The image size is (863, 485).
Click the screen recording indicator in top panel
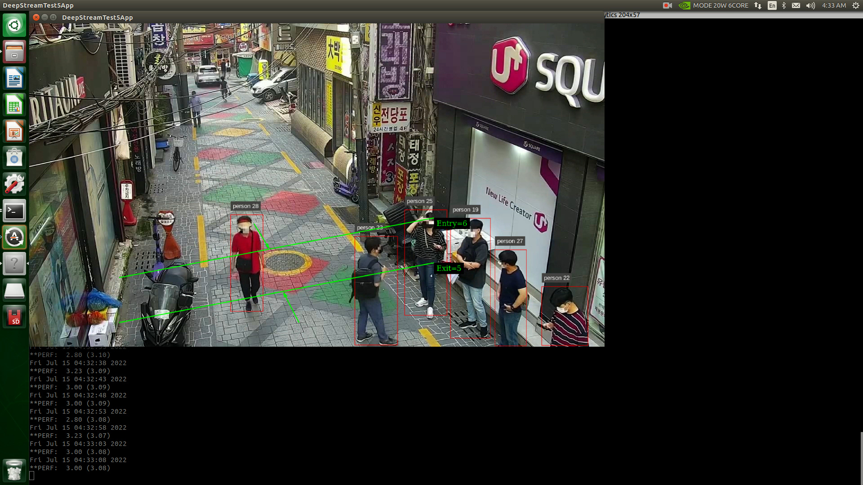coord(667,5)
